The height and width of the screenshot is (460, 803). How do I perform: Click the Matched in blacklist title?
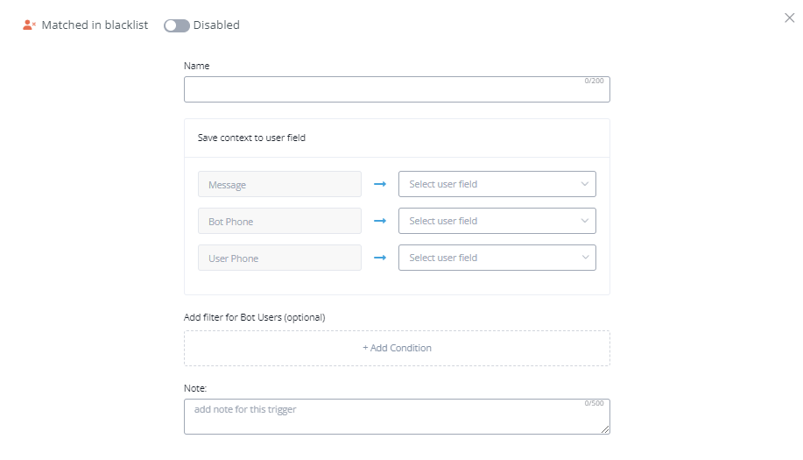pyautogui.click(x=95, y=25)
